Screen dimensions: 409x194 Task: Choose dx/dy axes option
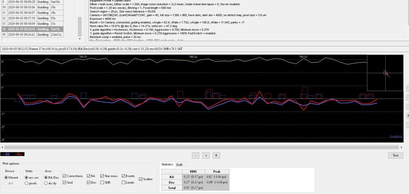coord(46,183)
